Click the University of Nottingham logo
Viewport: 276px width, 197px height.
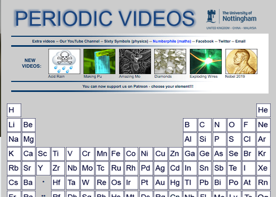point(231,19)
